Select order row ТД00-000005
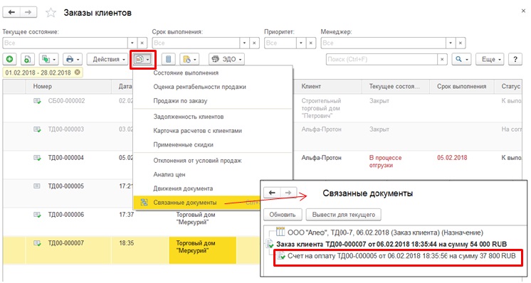 pyautogui.click(x=66, y=186)
